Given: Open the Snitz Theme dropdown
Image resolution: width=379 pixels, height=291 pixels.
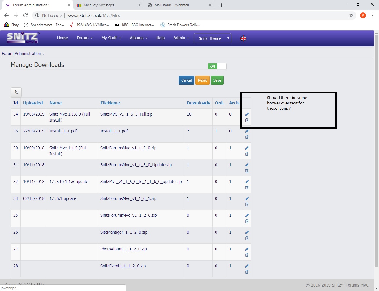Looking at the screenshot, I should (x=212, y=38).
